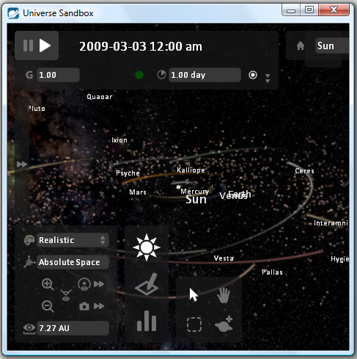
Task: Expand the time panel with double arrow
Action: [268, 79]
